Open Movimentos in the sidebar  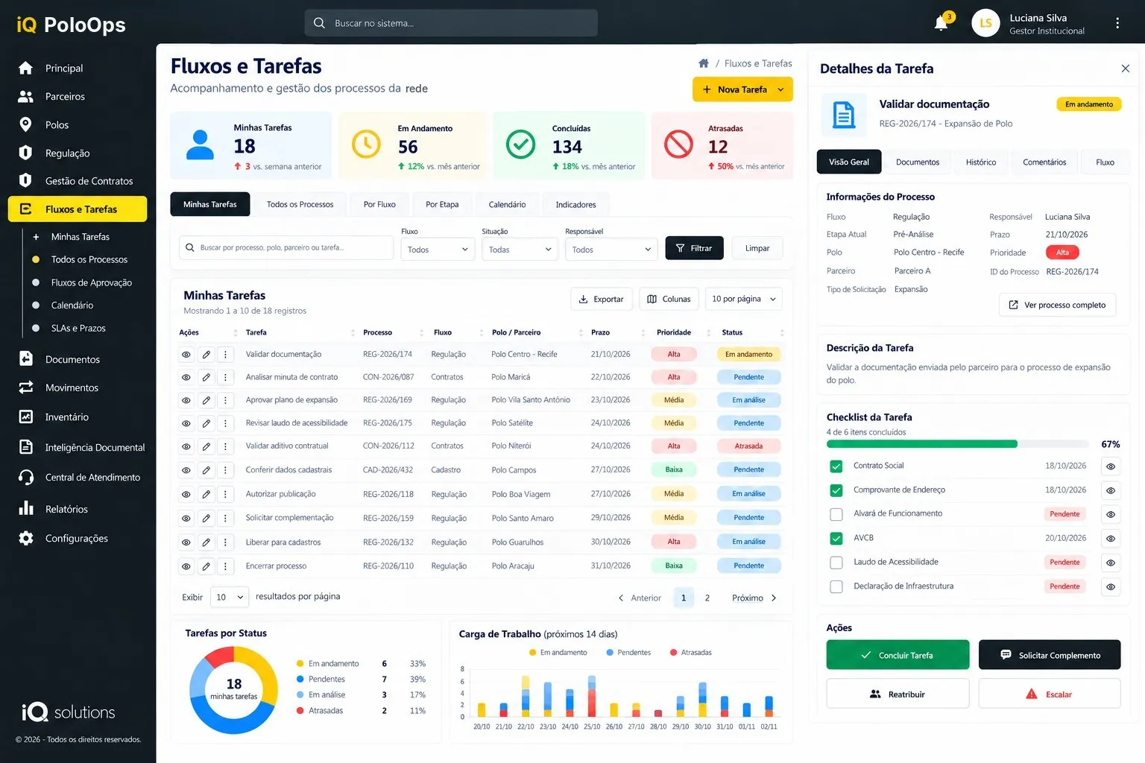pyautogui.click(x=72, y=387)
